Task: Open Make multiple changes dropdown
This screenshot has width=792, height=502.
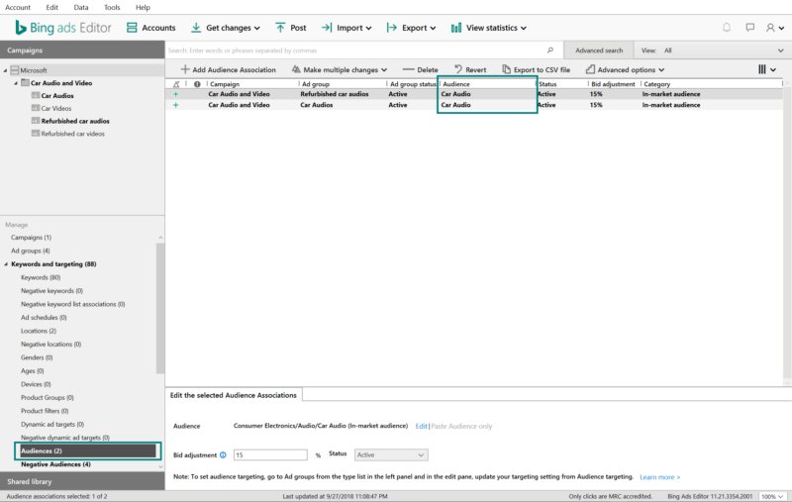Action: pos(340,69)
